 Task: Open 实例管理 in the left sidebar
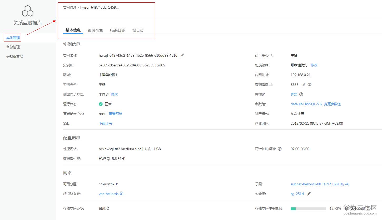point(13,38)
